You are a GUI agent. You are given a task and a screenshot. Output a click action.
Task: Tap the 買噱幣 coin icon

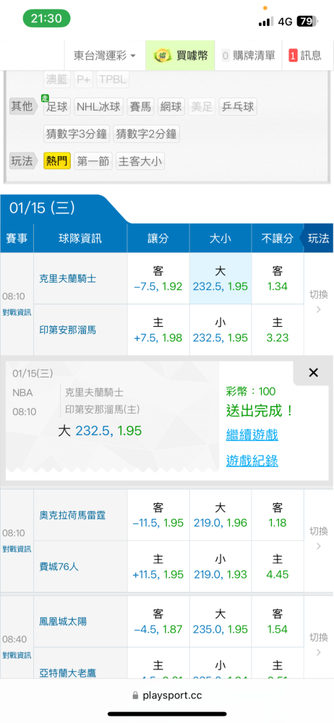(x=163, y=56)
